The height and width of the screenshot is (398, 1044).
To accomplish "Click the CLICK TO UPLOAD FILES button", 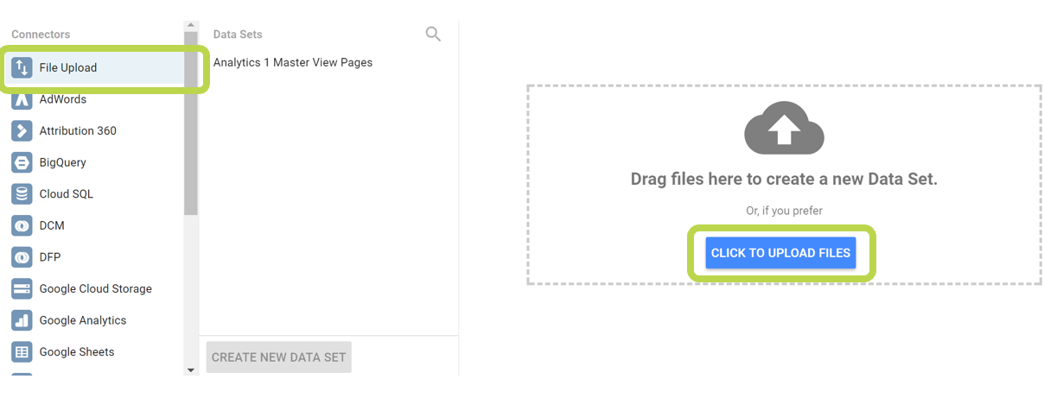I will (x=780, y=253).
